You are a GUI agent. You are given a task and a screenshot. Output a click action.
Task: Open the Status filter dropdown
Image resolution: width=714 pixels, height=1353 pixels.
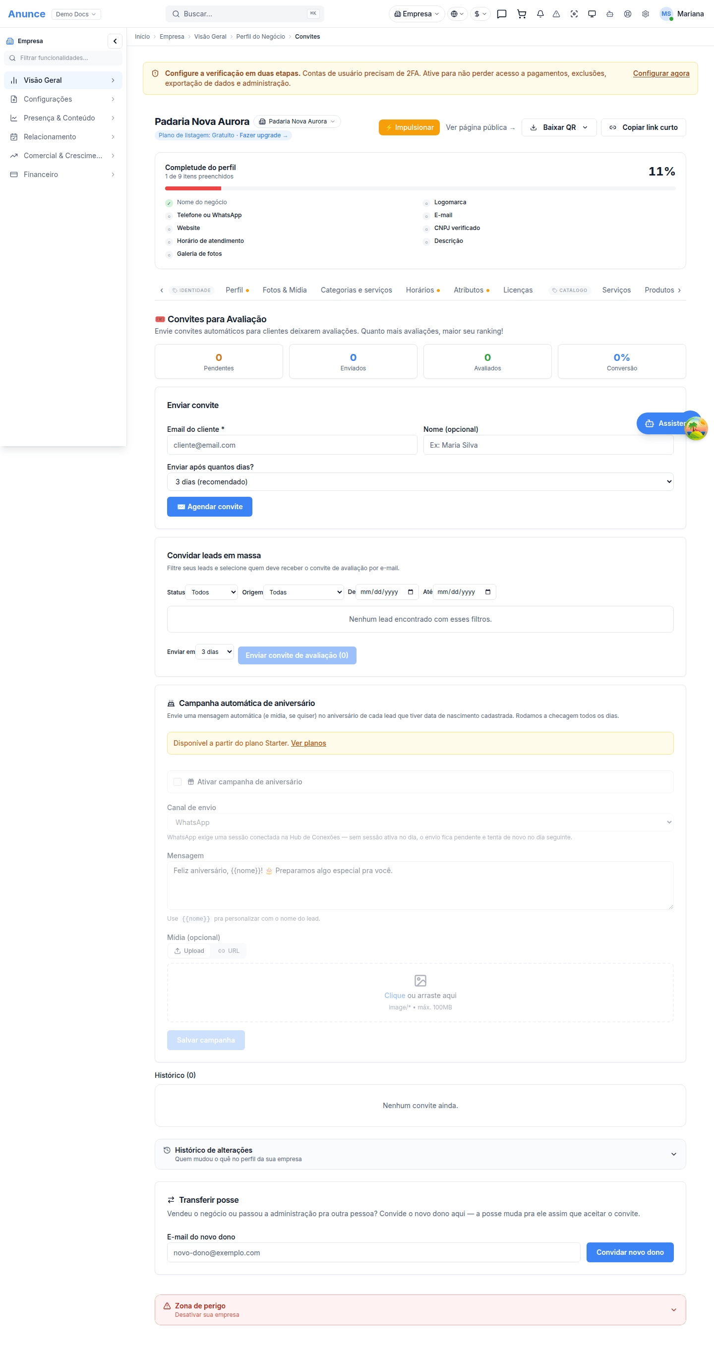(212, 592)
